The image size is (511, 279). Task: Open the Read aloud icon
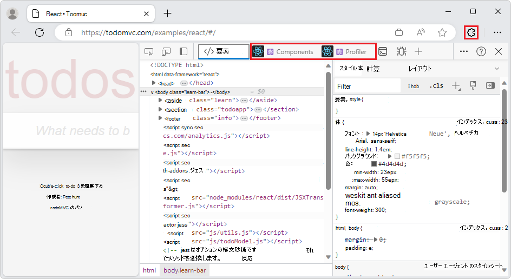(421, 32)
